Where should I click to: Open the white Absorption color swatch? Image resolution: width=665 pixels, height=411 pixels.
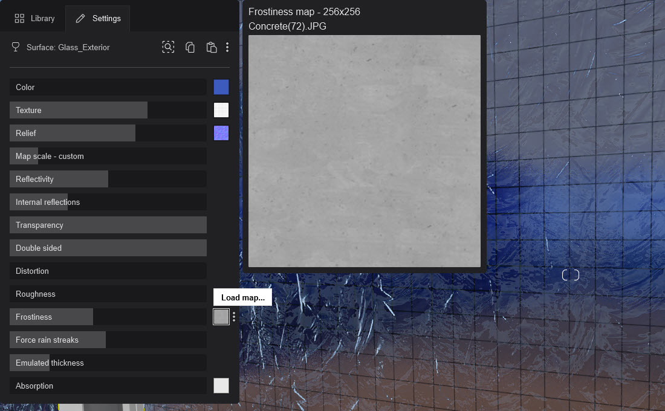[221, 386]
